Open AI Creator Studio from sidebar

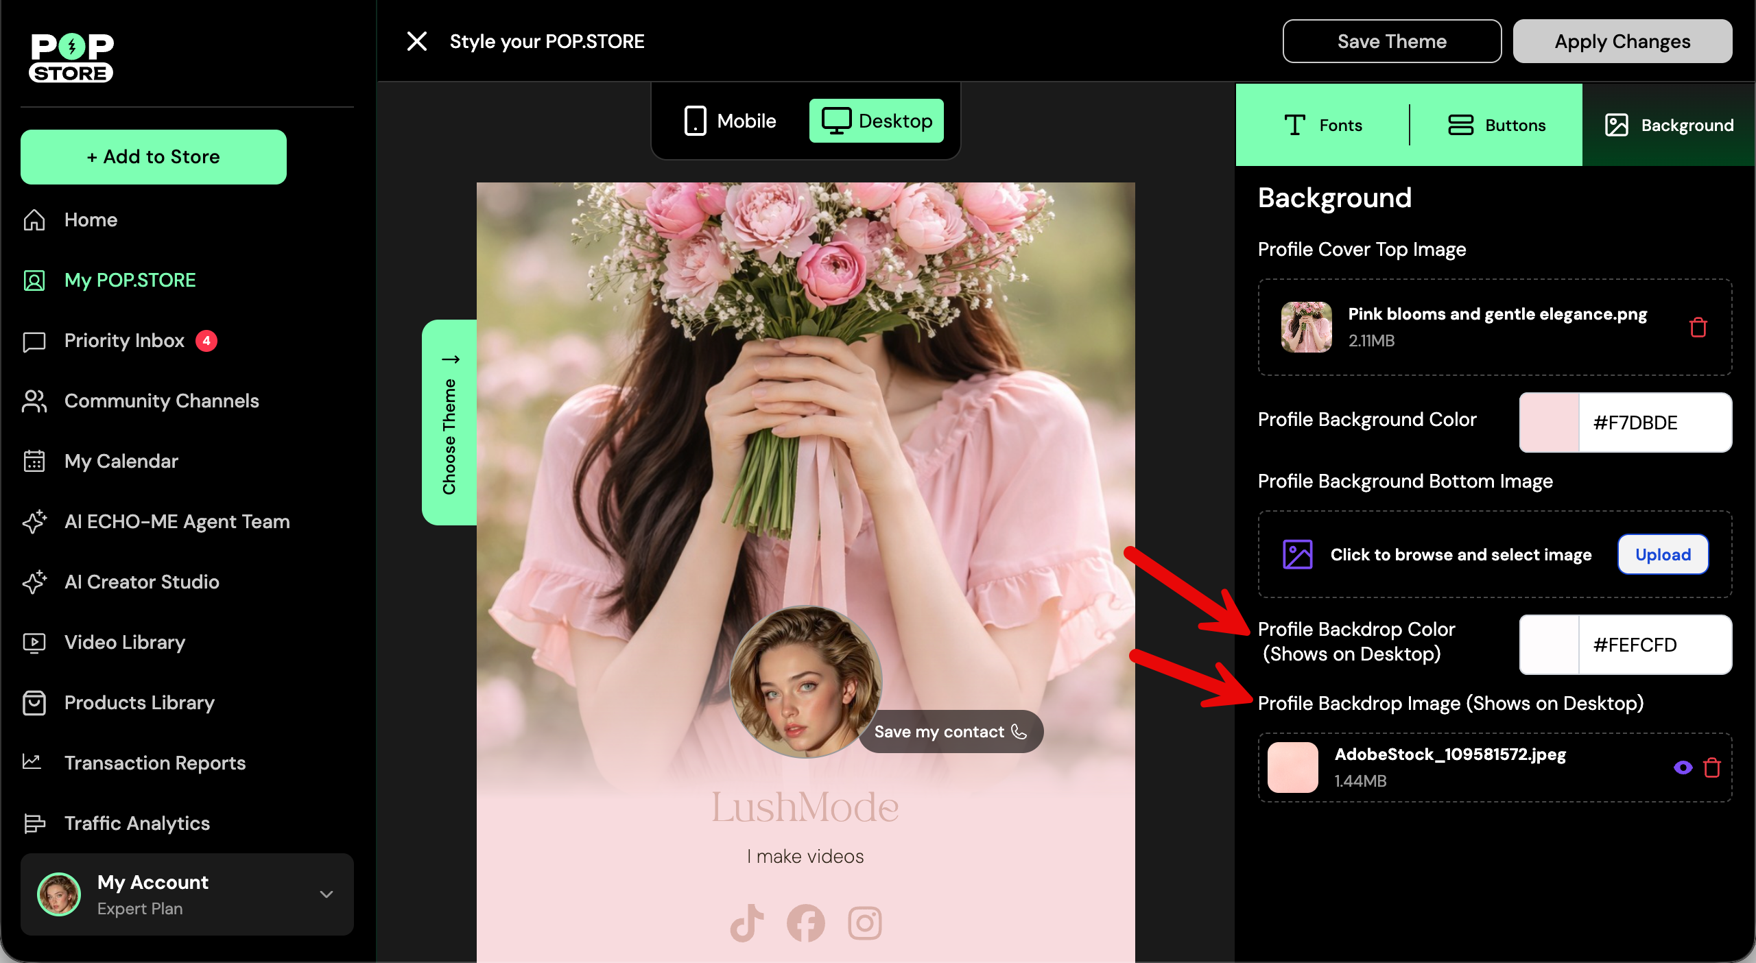point(141,582)
